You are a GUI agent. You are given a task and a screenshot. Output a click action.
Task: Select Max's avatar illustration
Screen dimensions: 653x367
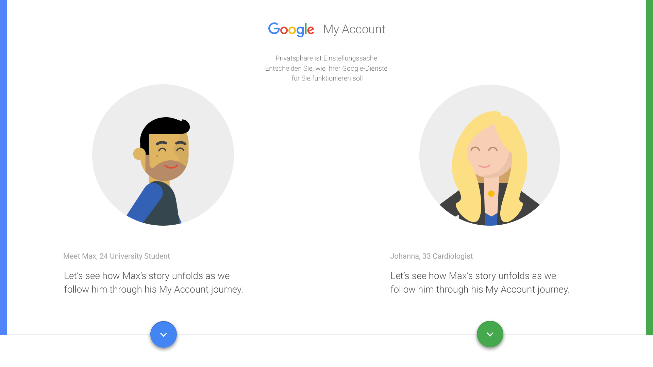(163, 155)
